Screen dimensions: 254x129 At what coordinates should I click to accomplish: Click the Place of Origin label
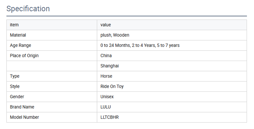point(24,56)
